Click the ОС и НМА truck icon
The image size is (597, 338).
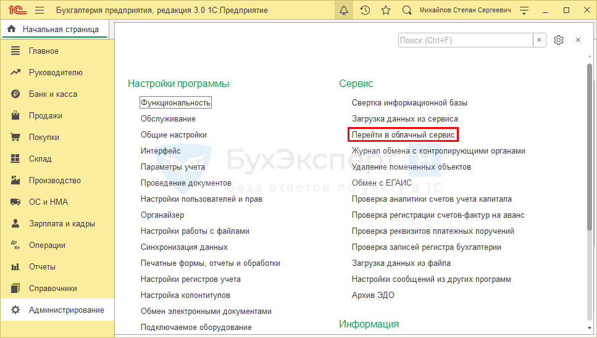(x=15, y=202)
